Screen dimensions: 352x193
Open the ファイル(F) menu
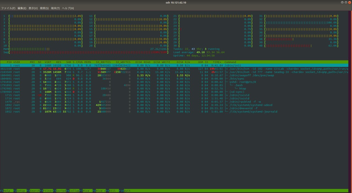click(x=8, y=8)
